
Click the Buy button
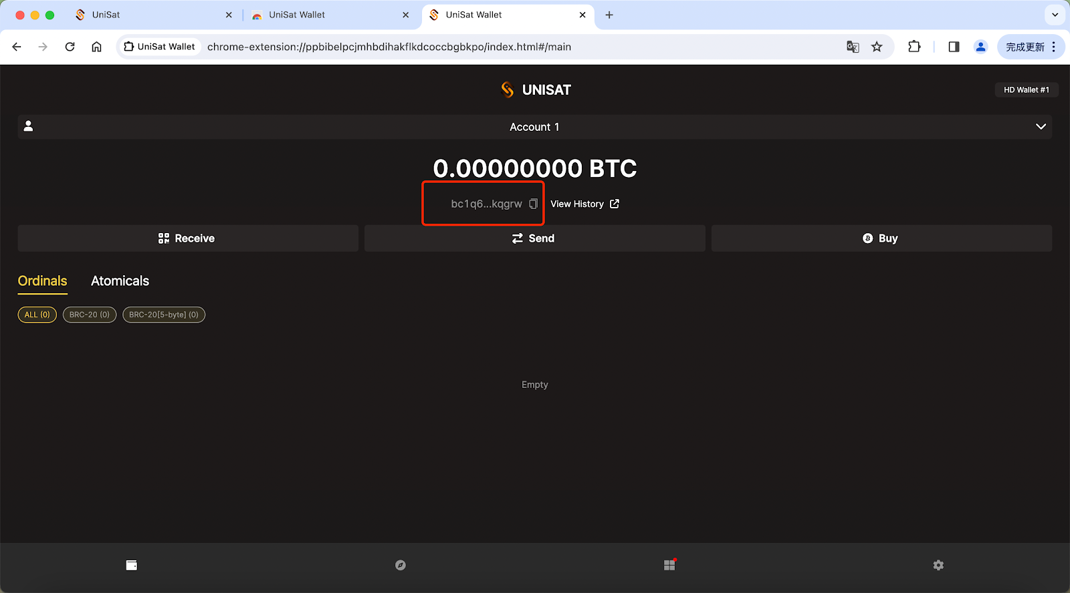881,238
